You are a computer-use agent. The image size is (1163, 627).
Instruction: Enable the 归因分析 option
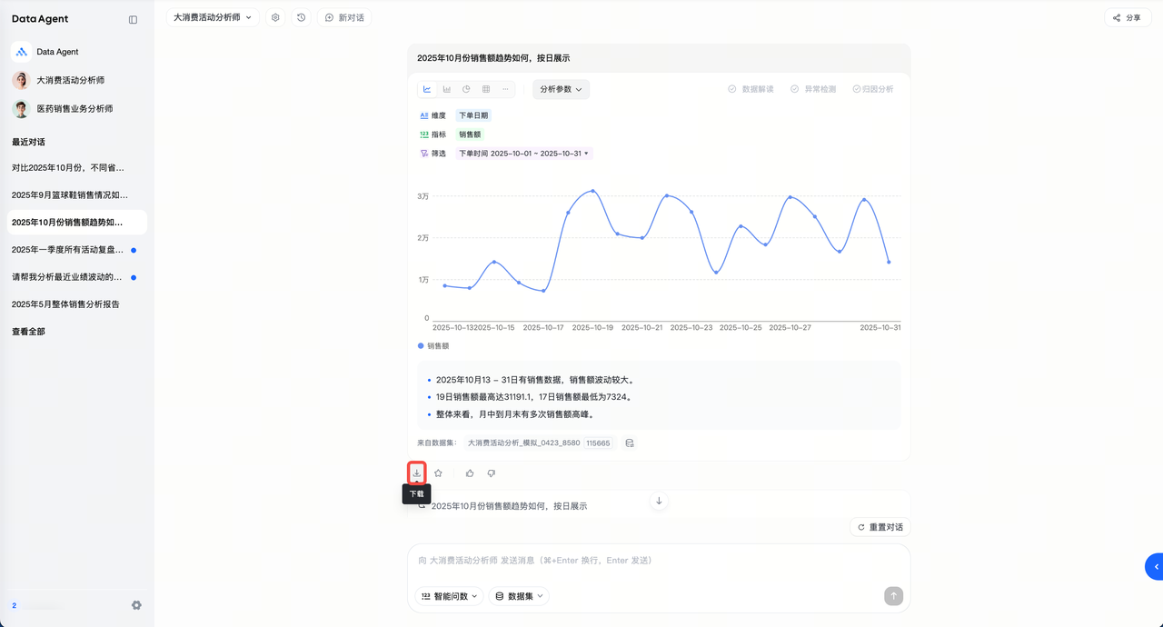coord(872,89)
